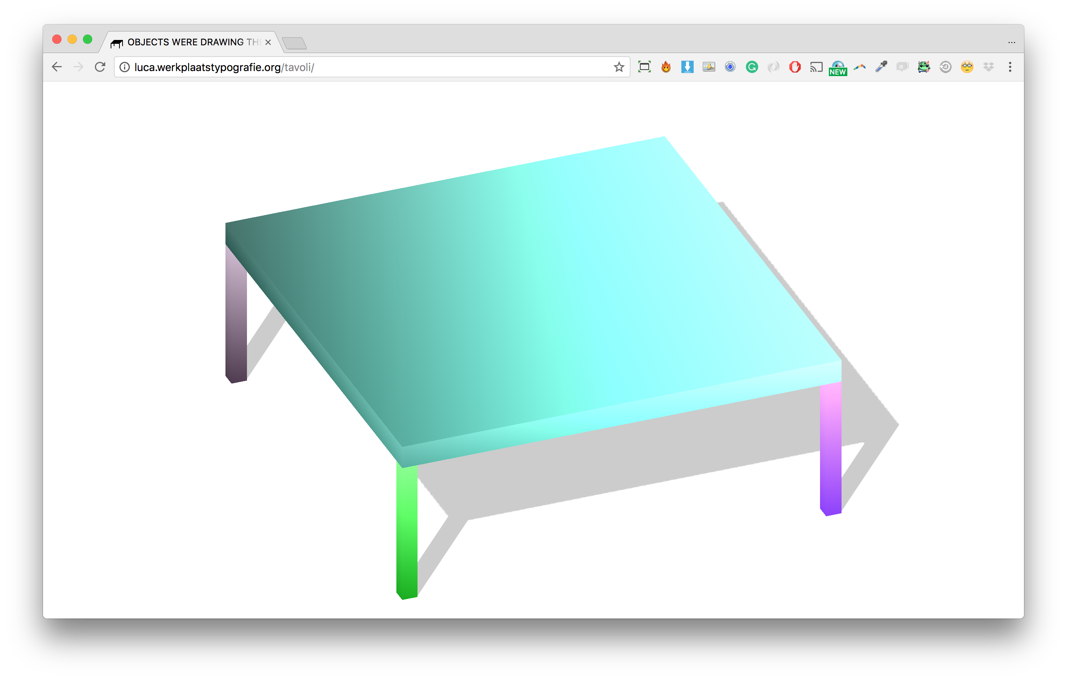Open the eye extension marked NEW
The height and width of the screenshot is (680, 1067).
[x=838, y=68]
